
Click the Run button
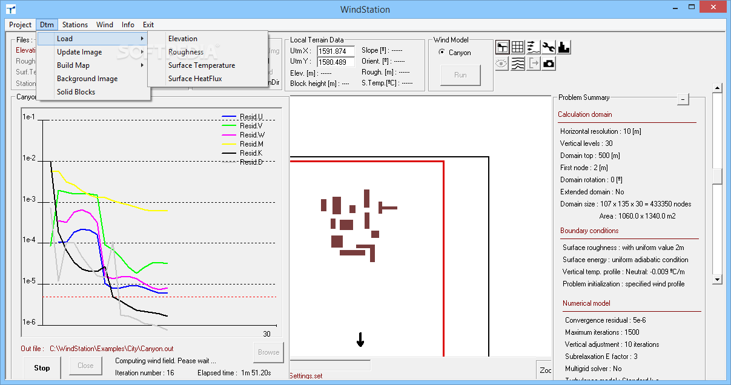pyautogui.click(x=460, y=75)
